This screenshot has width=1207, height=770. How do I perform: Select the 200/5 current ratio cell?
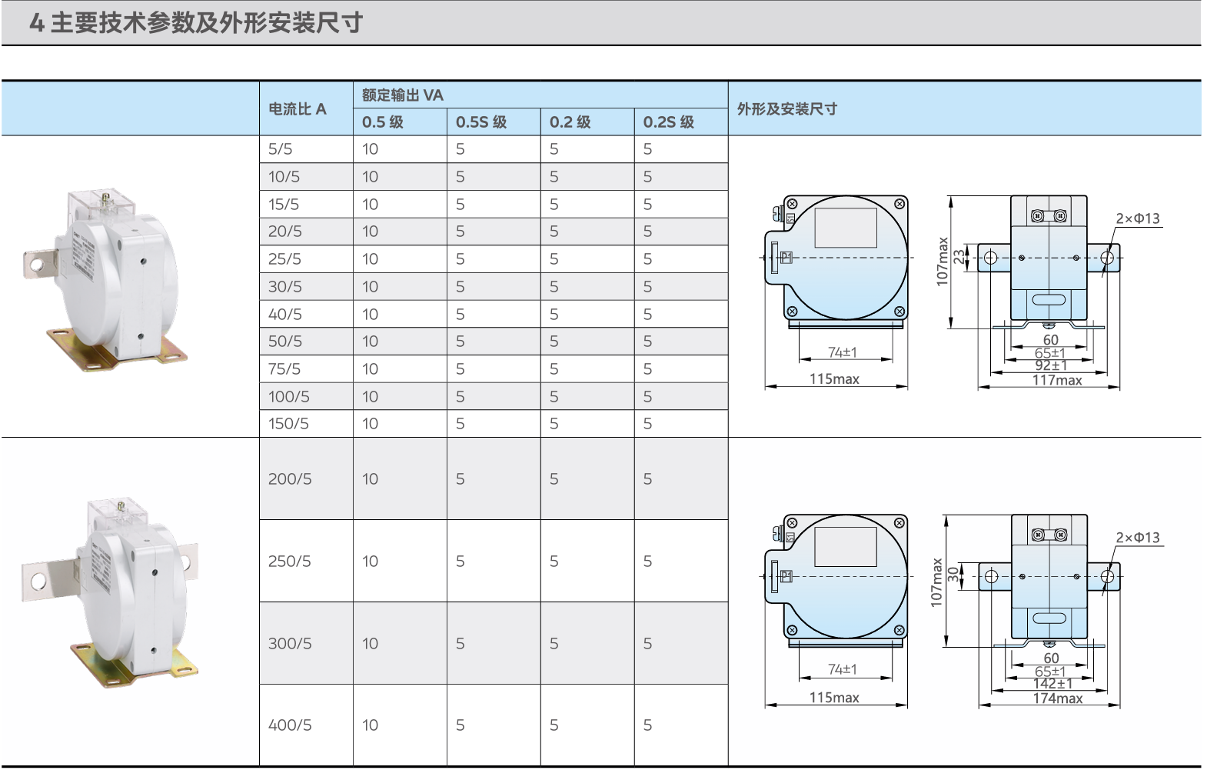[290, 479]
